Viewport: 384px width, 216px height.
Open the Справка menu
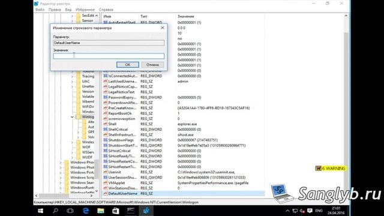[106, 10]
